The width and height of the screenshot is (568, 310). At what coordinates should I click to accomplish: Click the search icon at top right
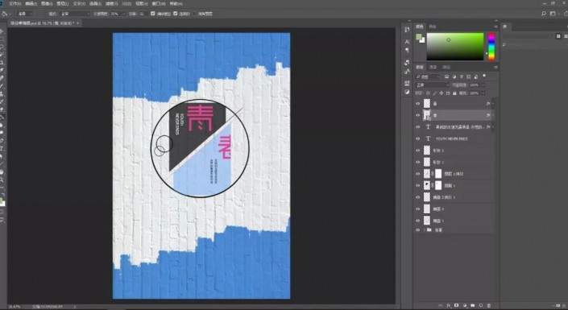[543, 14]
